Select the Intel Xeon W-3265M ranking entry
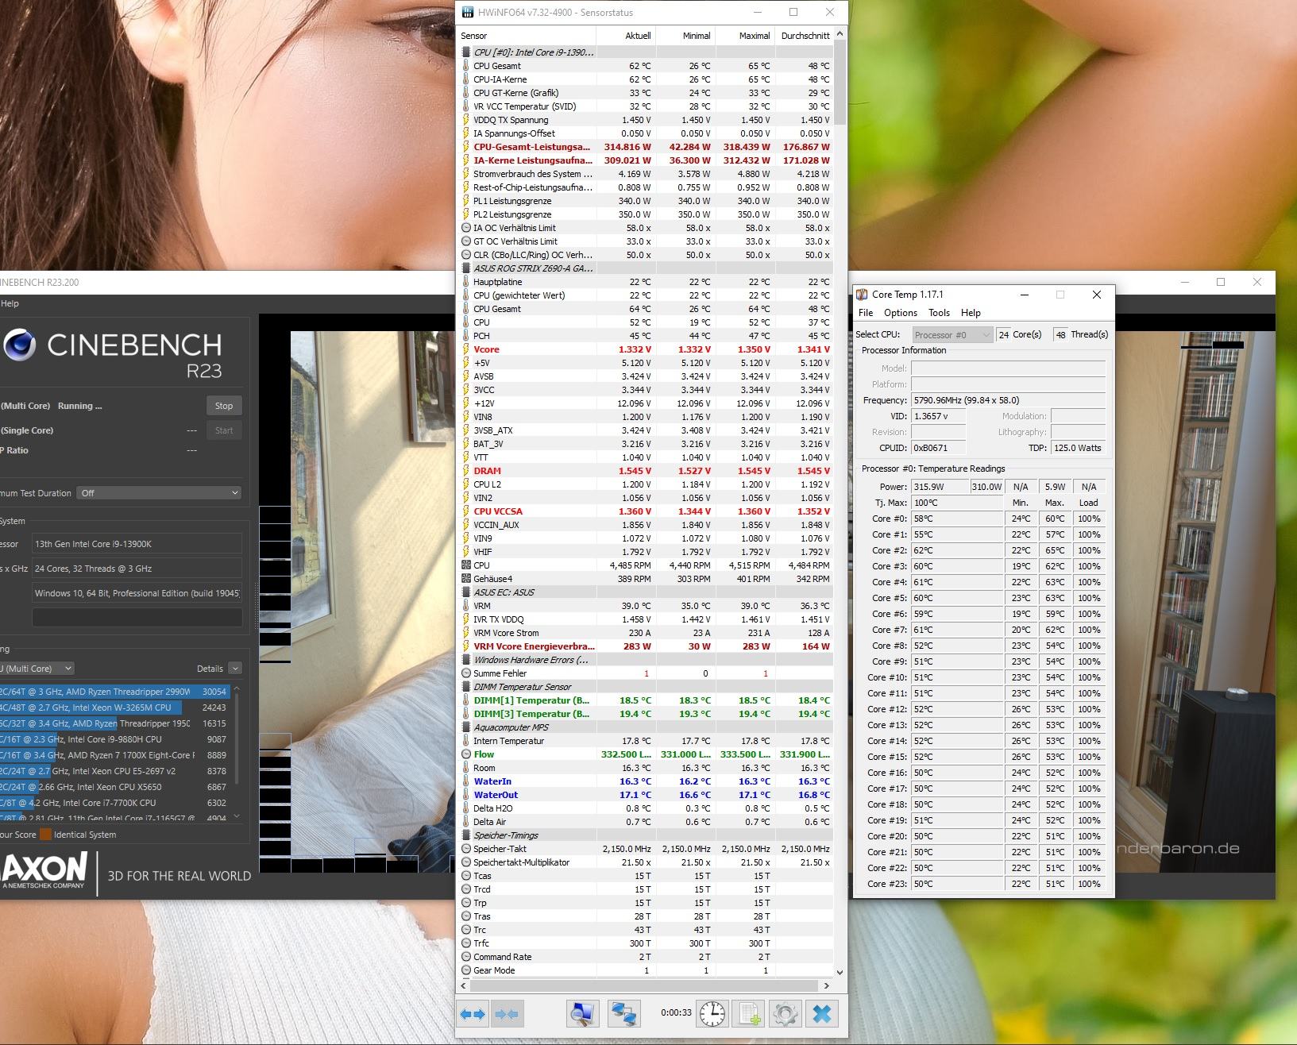This screenshot has width=1297, height=1045. (114, 708)
